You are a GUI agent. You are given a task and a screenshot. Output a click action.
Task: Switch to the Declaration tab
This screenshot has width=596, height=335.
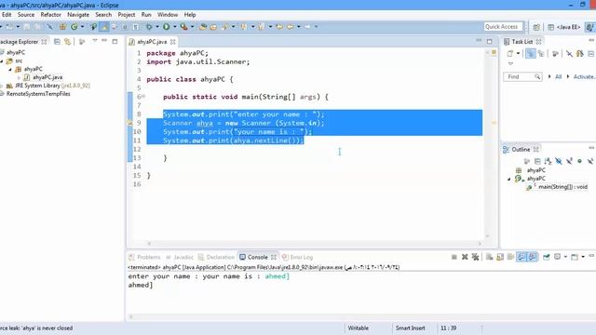click(x=216, y=257)
